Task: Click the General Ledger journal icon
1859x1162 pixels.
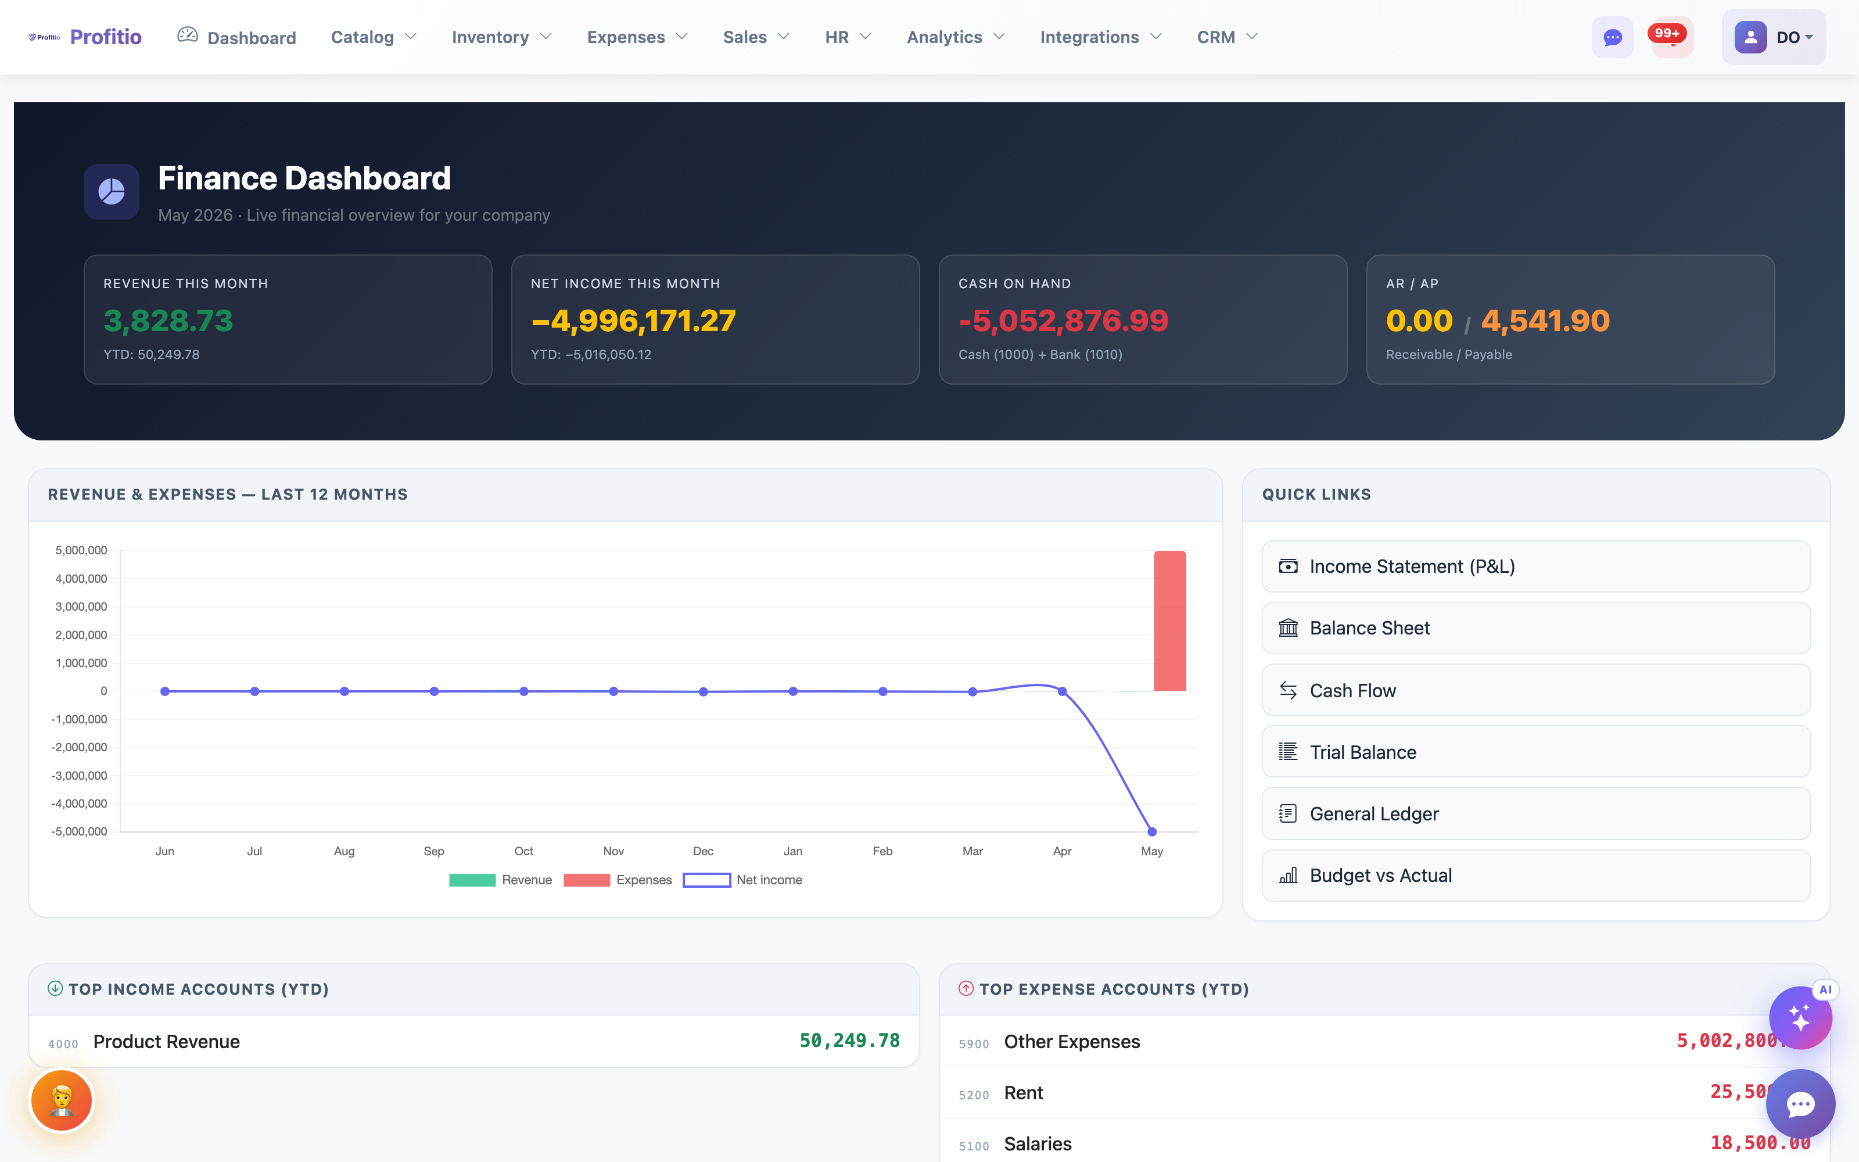Action: click(1289, 813)
